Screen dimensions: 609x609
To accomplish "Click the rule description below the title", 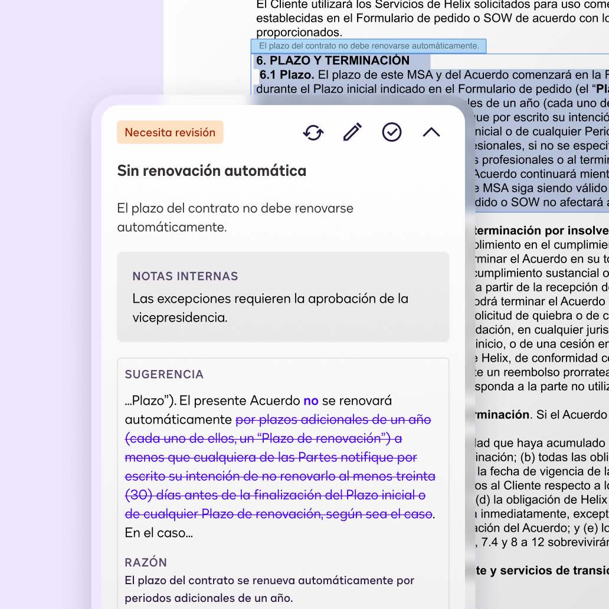I will coord(235,217).
